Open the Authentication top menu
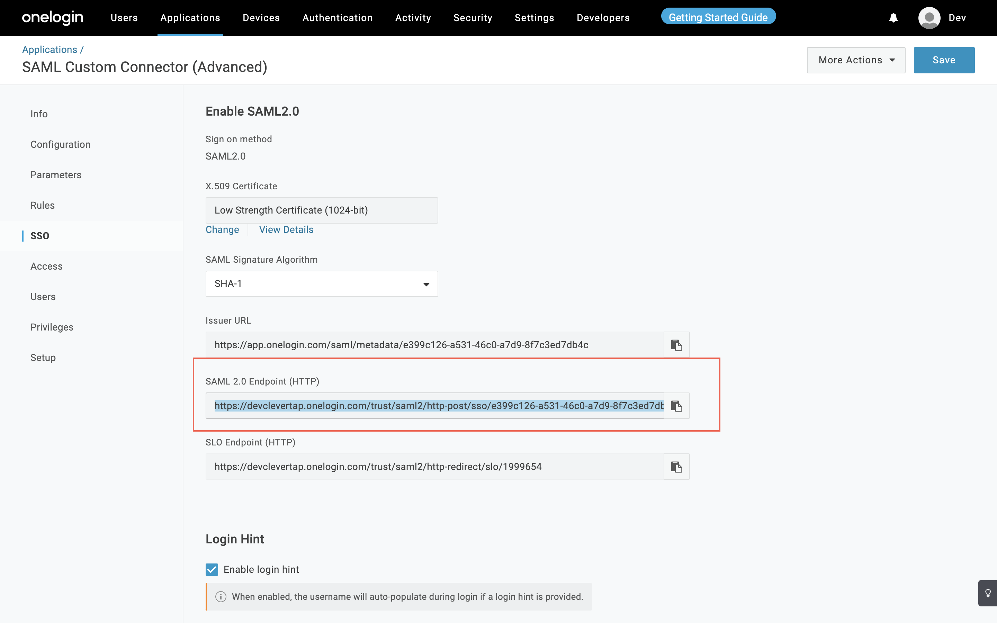This screenshot has height=623, width=997. (338, 18)
